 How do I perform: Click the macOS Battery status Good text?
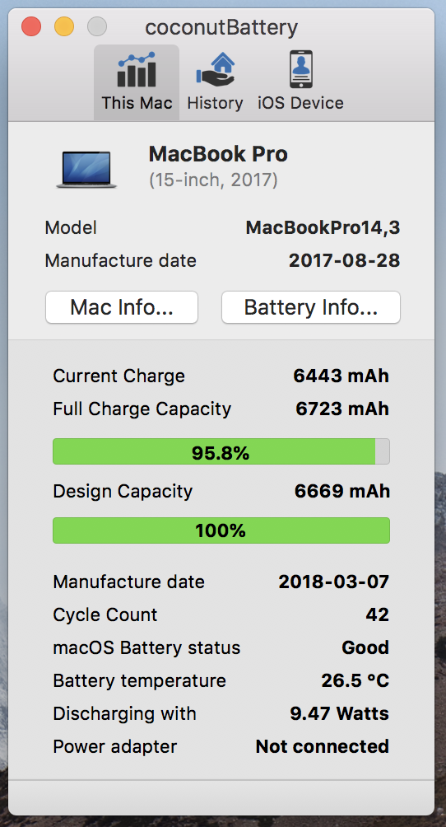(x=365, y=647)
